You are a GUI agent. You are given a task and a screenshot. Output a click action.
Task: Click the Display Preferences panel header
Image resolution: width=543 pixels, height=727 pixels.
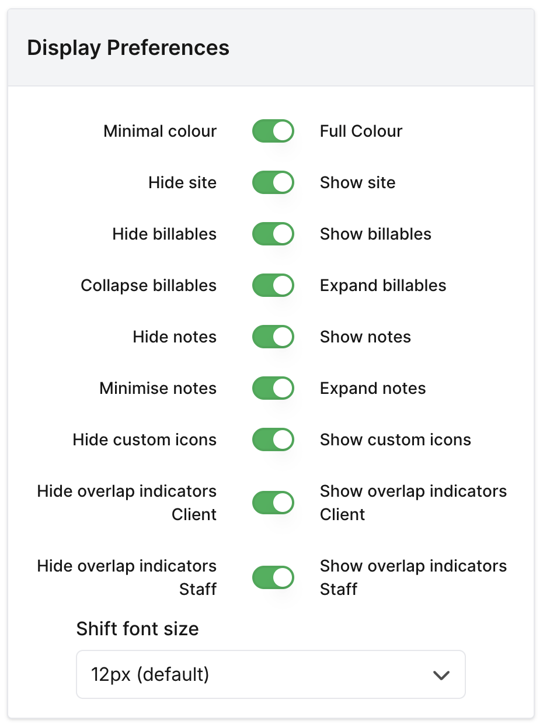click(128, 48)
